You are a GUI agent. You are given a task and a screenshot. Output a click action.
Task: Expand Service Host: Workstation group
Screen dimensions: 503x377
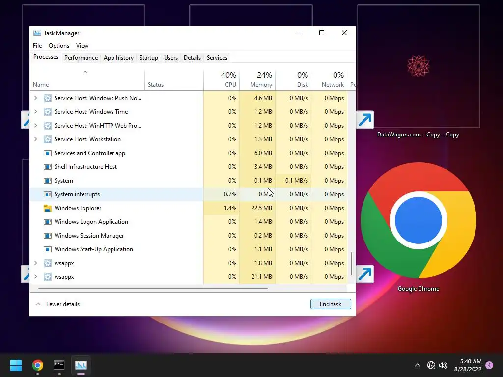[x=35, y=139]
